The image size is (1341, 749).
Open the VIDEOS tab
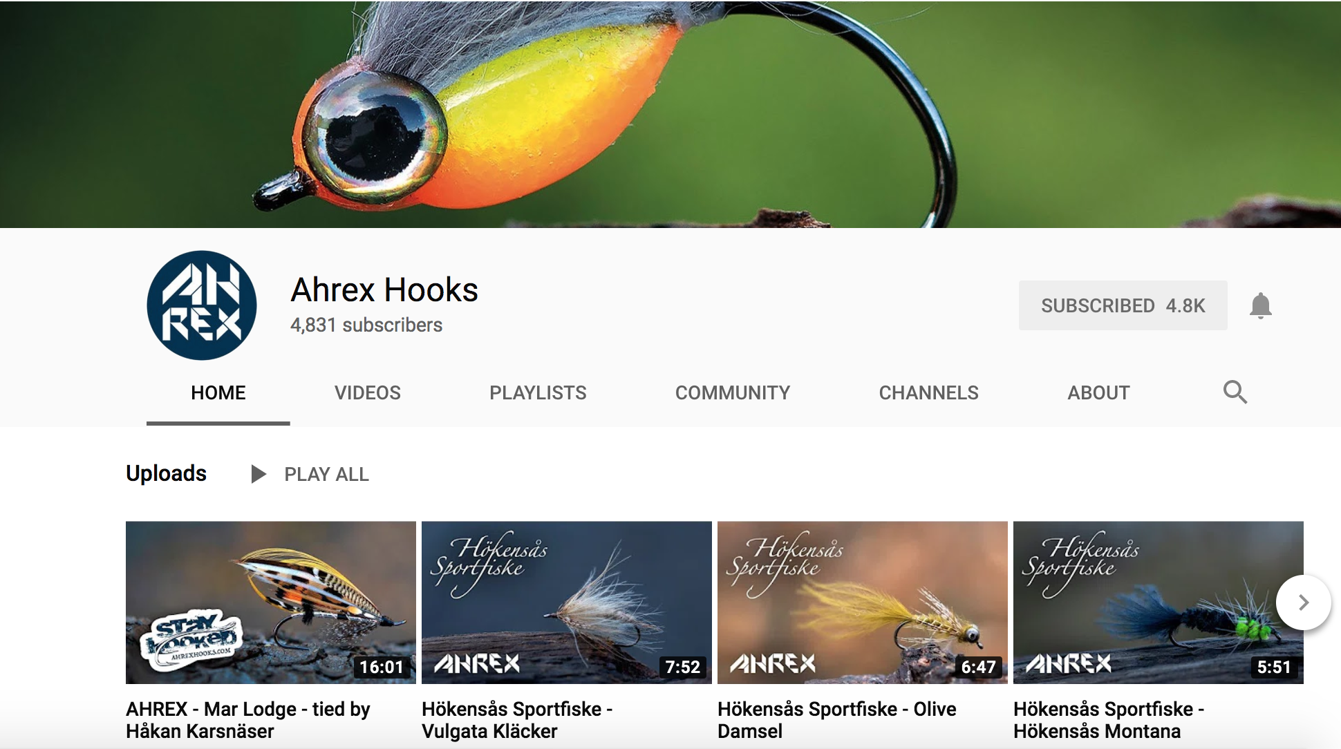point(368,392)
